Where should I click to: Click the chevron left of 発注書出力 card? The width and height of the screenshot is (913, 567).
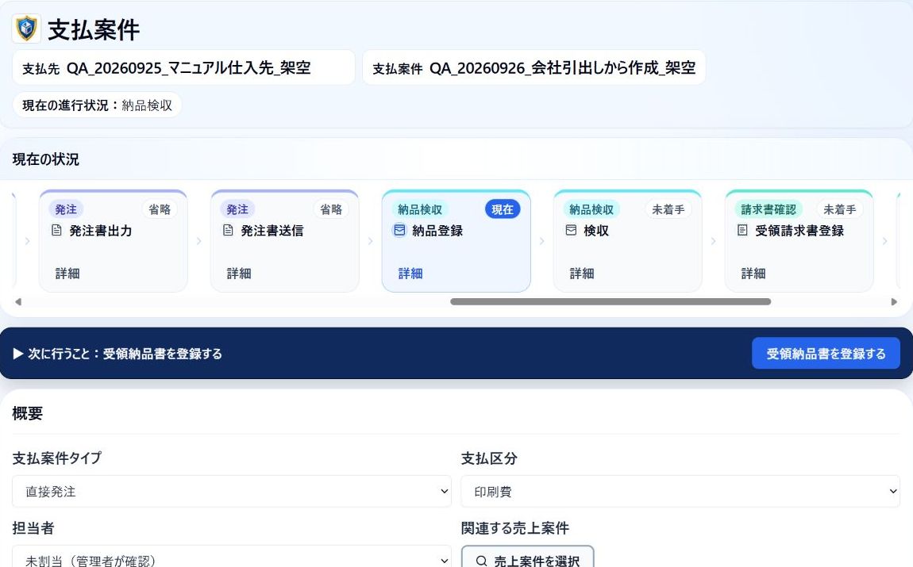(x=27, y=241)
